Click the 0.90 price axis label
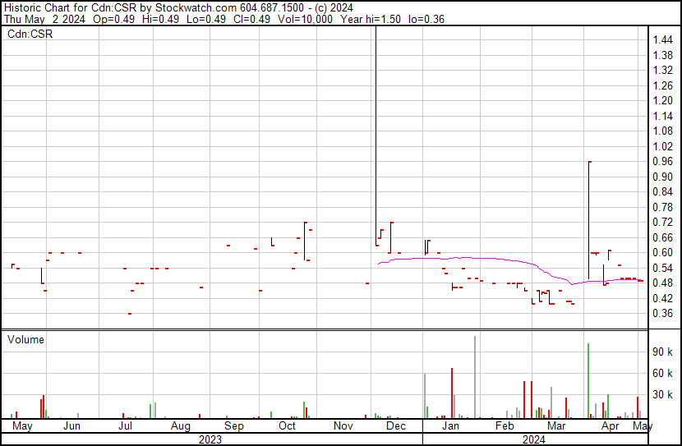Viewport: 682px width, 446px height. coord(663,177)
